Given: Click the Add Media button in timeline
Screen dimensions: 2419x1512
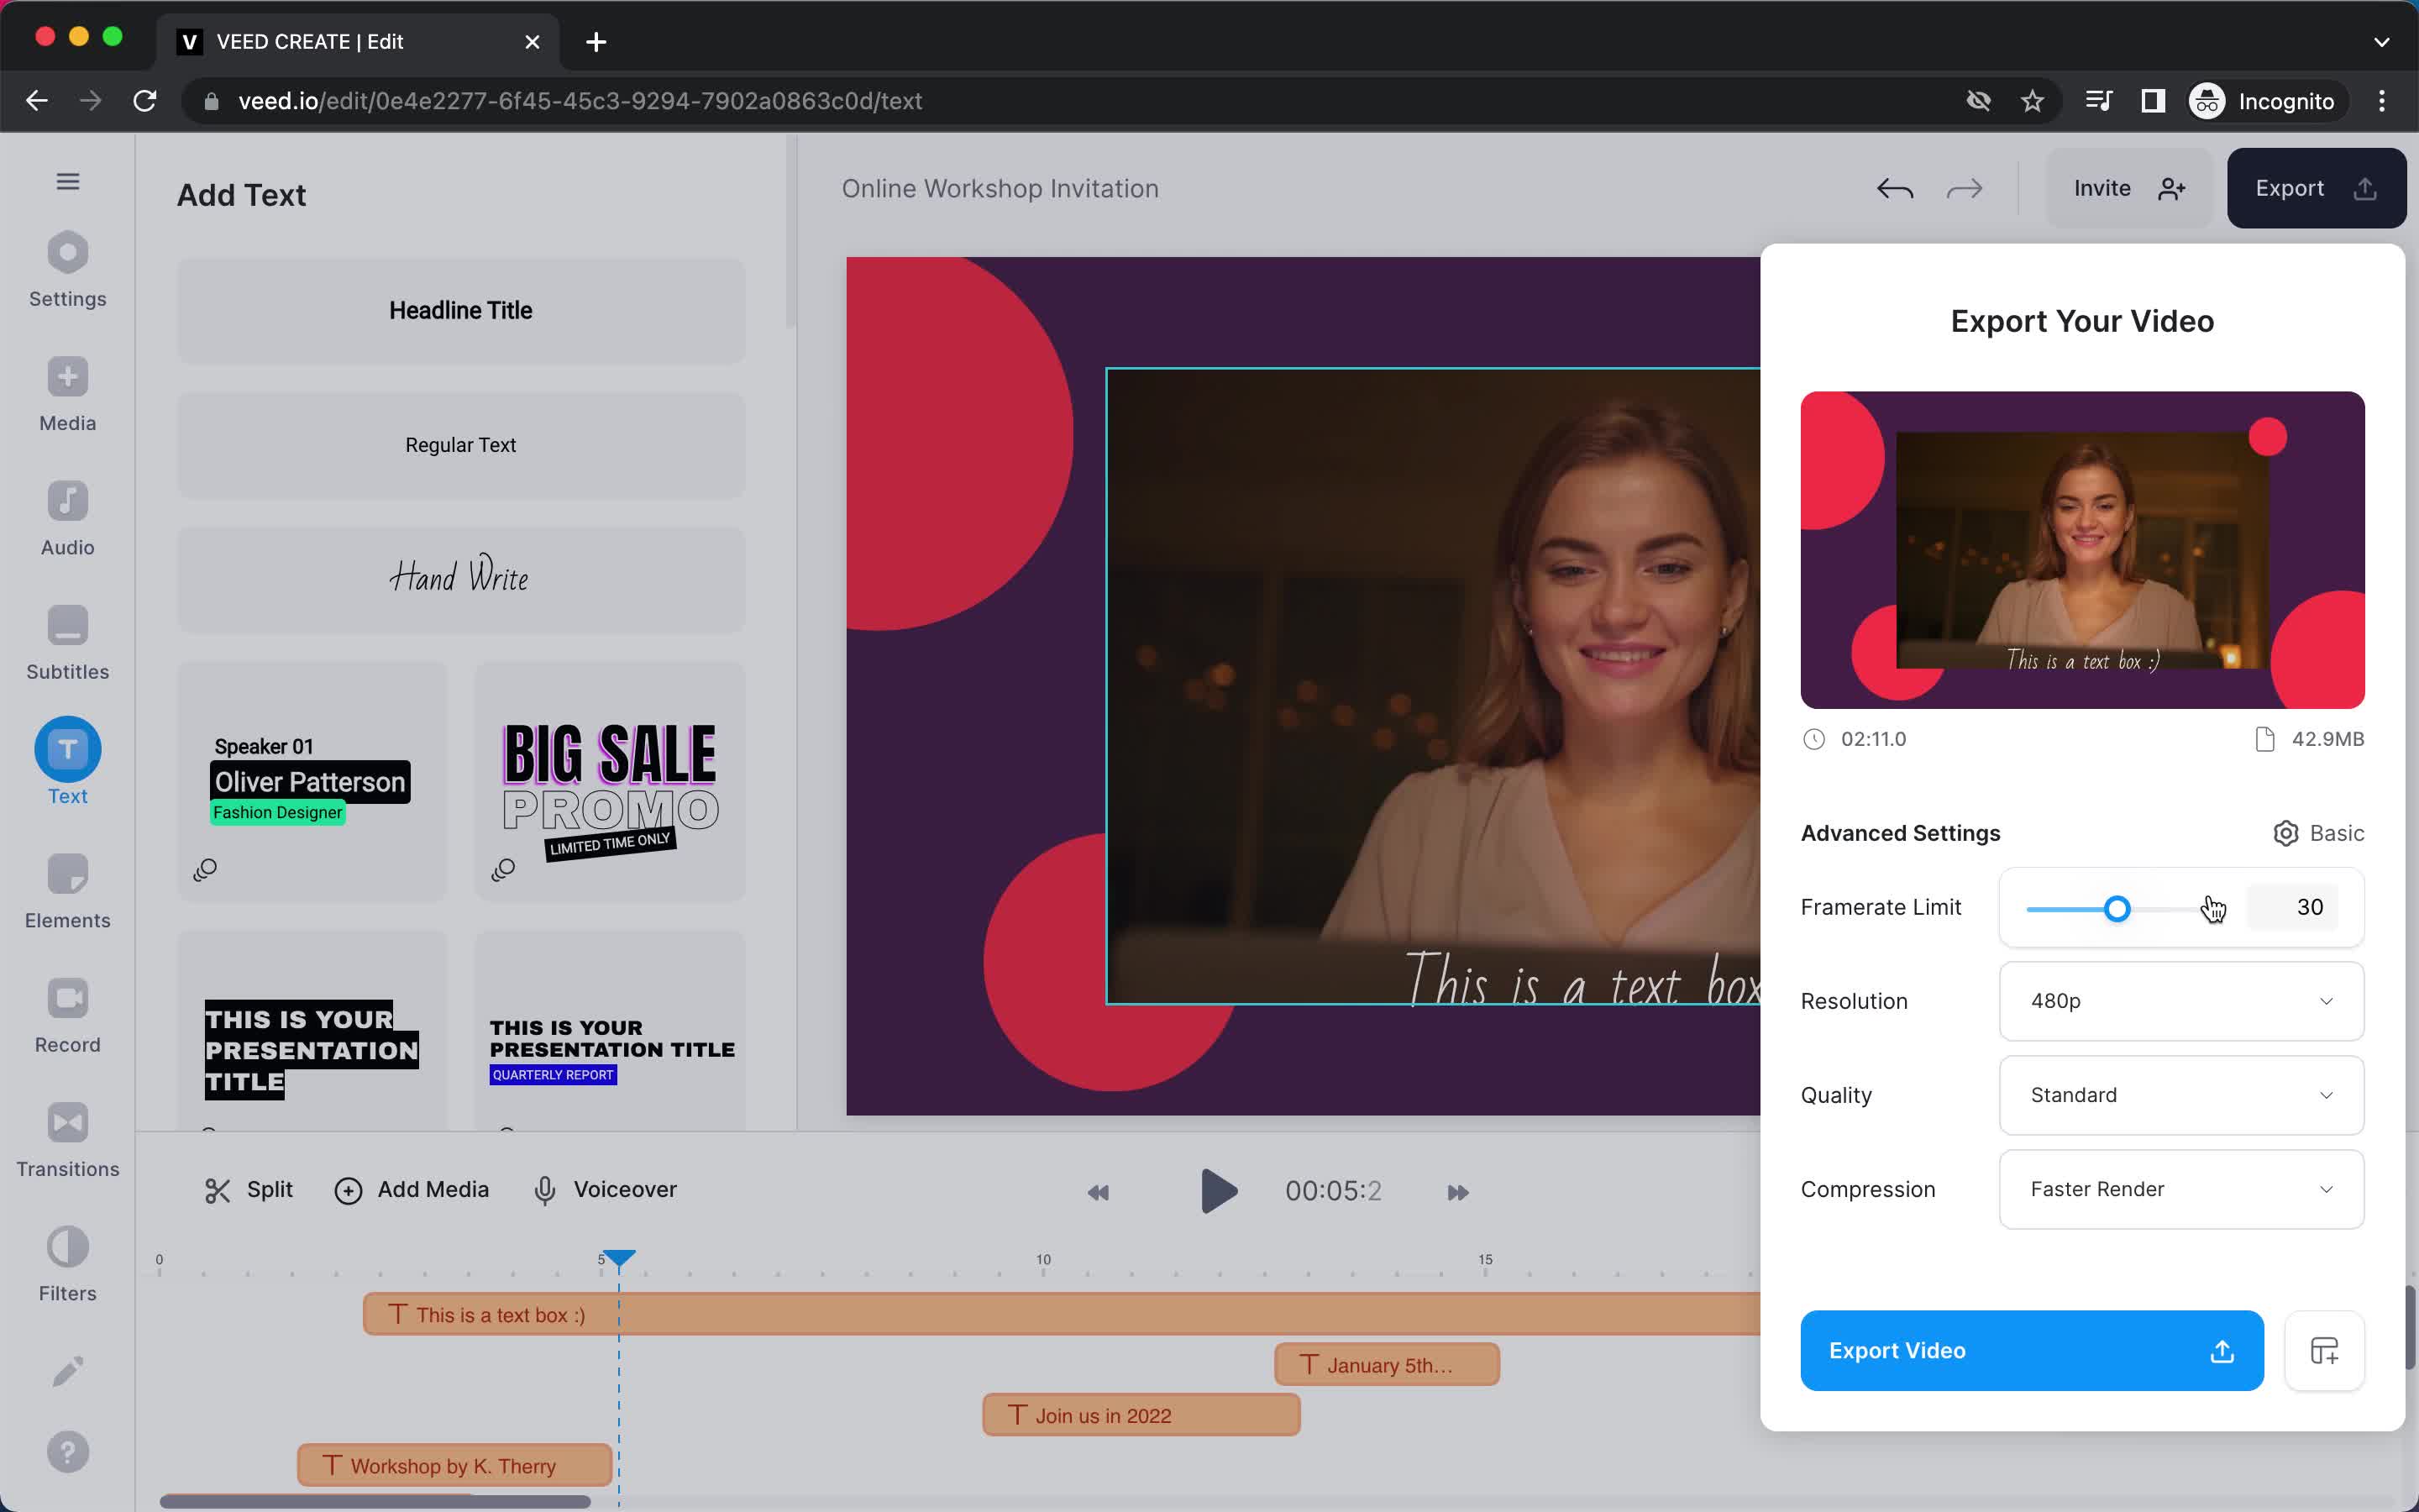Looking at the screenshot, I should coord(412,1189).
